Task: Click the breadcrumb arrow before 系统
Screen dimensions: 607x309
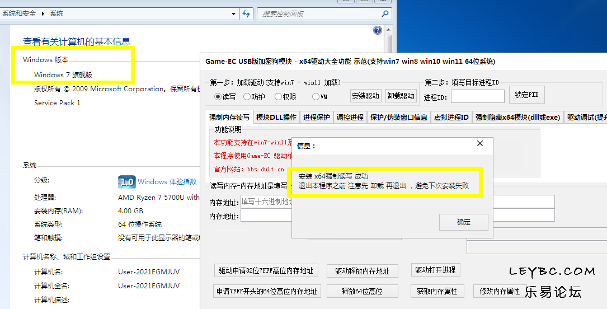Action: [43, 13]
